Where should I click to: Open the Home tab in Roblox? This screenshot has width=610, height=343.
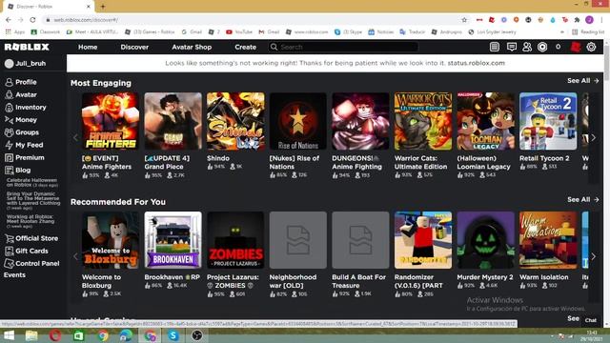point(88,47)
